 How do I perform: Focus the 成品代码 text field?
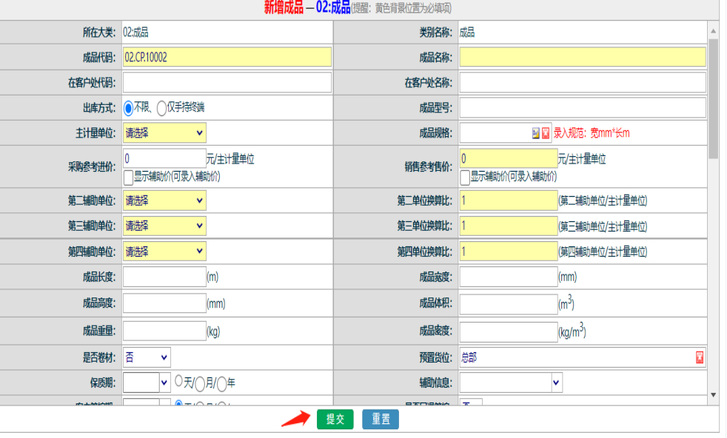point(227,57)
